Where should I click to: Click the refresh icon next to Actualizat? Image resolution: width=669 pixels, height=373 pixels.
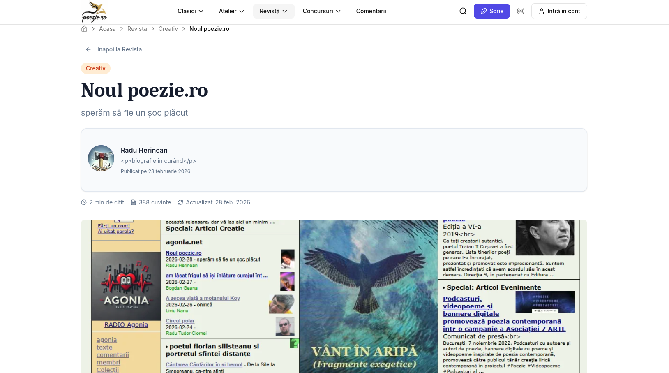point(180,202)
